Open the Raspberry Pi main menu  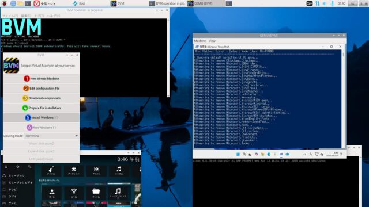(4, 3)
